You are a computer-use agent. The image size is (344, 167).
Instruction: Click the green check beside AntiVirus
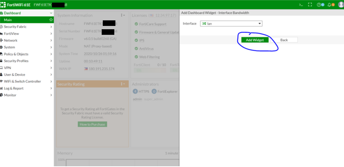click(x=136, y=49)
